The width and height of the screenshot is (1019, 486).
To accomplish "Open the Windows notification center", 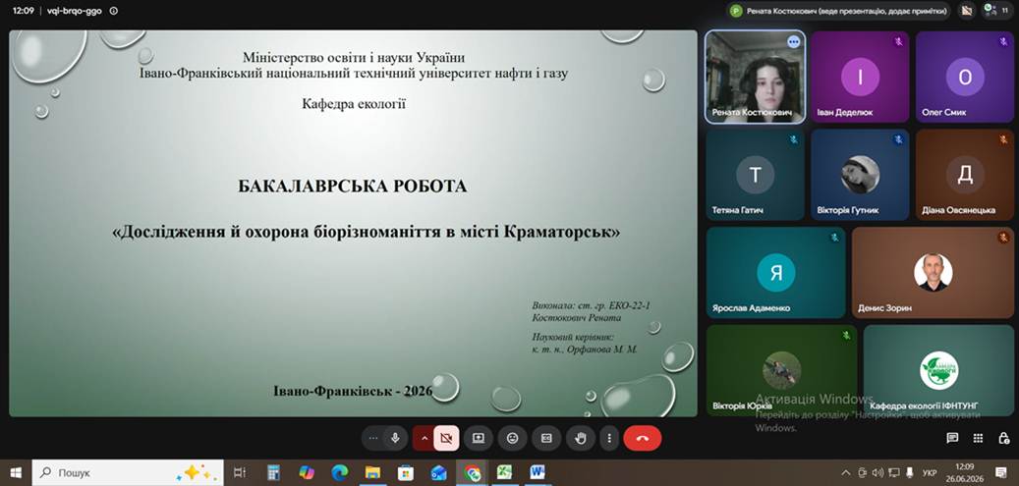I will pos(1001,473).
